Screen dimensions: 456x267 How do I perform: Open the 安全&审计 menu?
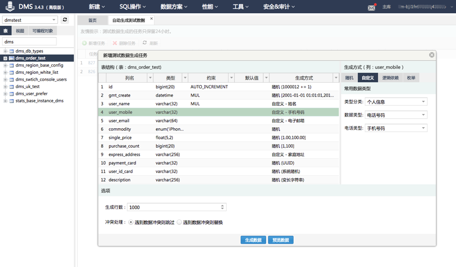279,6
